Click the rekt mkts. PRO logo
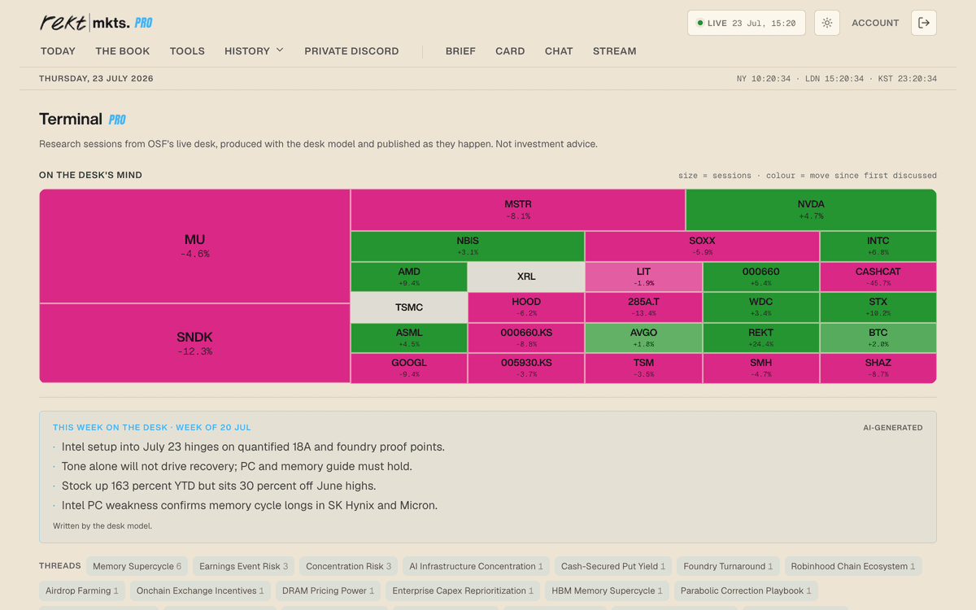This screenshot has width=976, height=610. tap(96, 23)
